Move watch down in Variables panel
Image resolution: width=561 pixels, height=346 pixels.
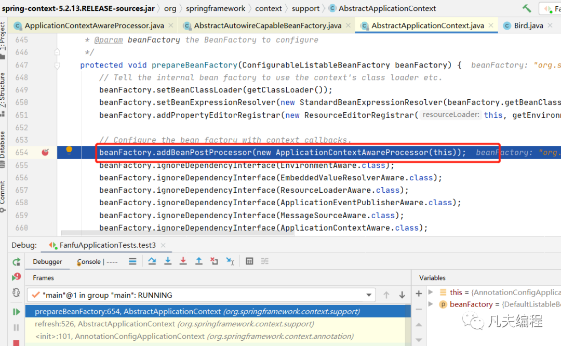[x=419, y=340]
